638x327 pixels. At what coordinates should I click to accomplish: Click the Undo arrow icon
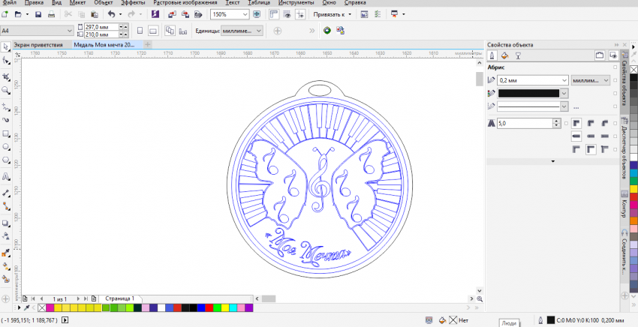111,14
